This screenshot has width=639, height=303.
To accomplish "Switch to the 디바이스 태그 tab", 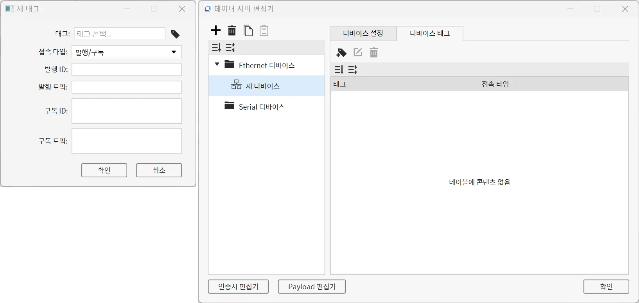I will coord(430,33).
